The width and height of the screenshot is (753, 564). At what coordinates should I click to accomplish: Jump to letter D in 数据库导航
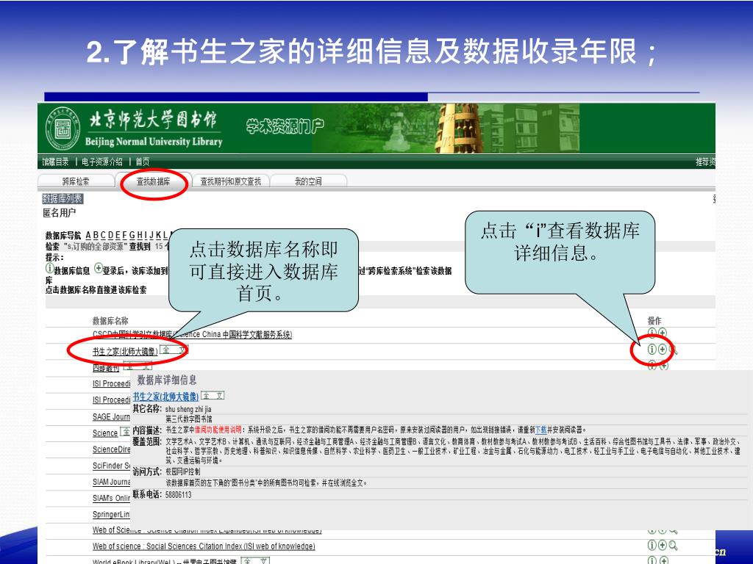coord(110,236)
